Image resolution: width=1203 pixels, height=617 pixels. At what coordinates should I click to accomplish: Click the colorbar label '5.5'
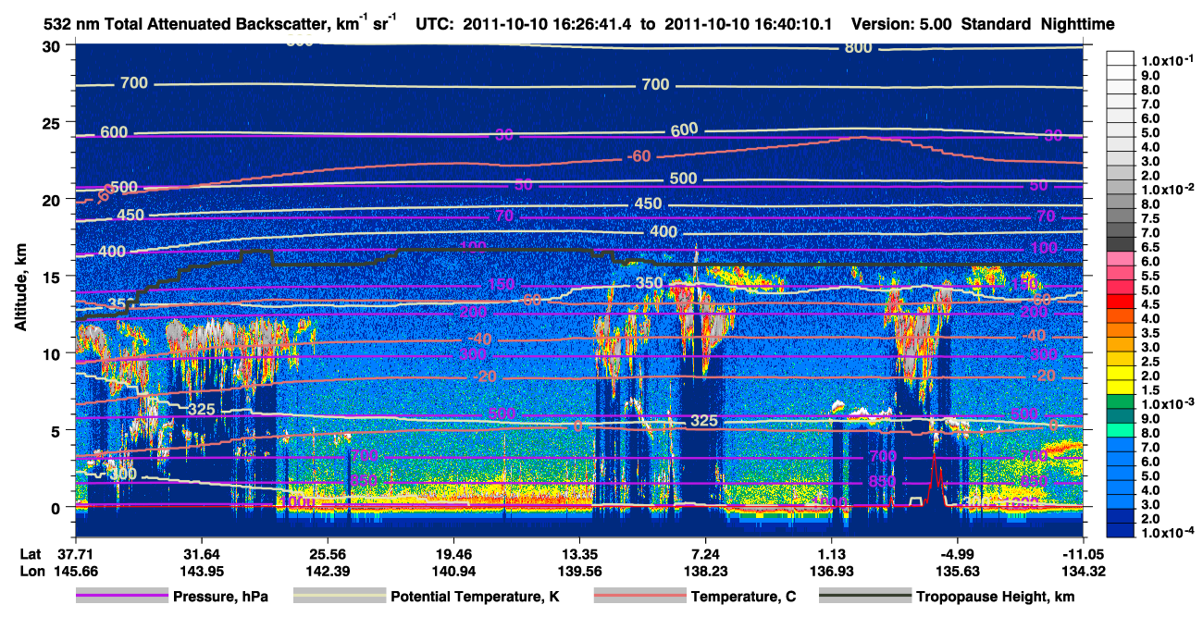click(1150, 276)
